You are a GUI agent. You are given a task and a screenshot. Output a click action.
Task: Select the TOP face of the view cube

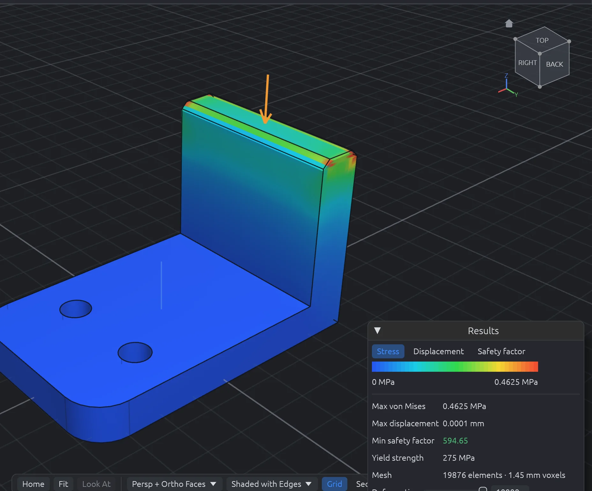(x=542, y=40)
